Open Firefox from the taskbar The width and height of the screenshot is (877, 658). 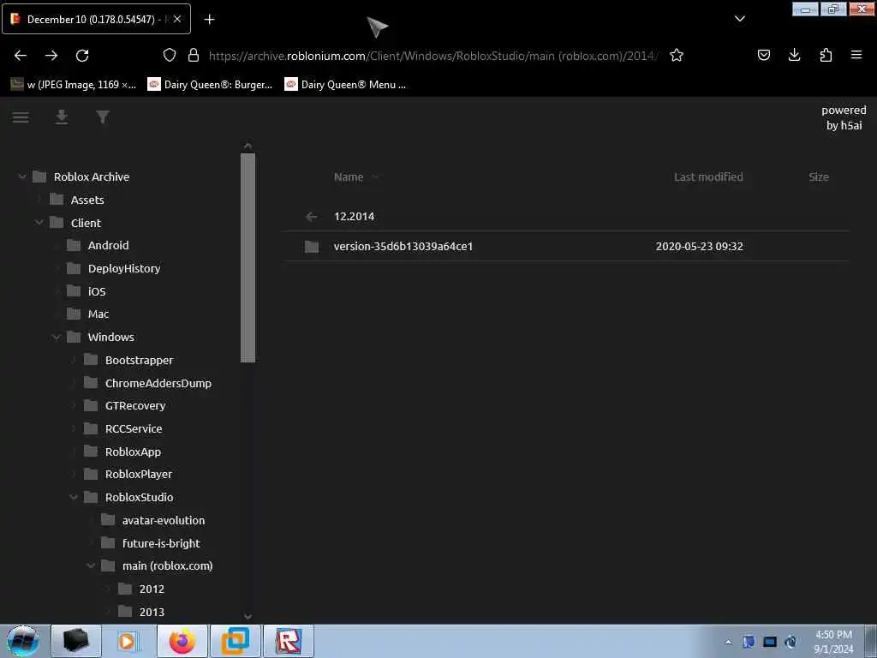182,641
